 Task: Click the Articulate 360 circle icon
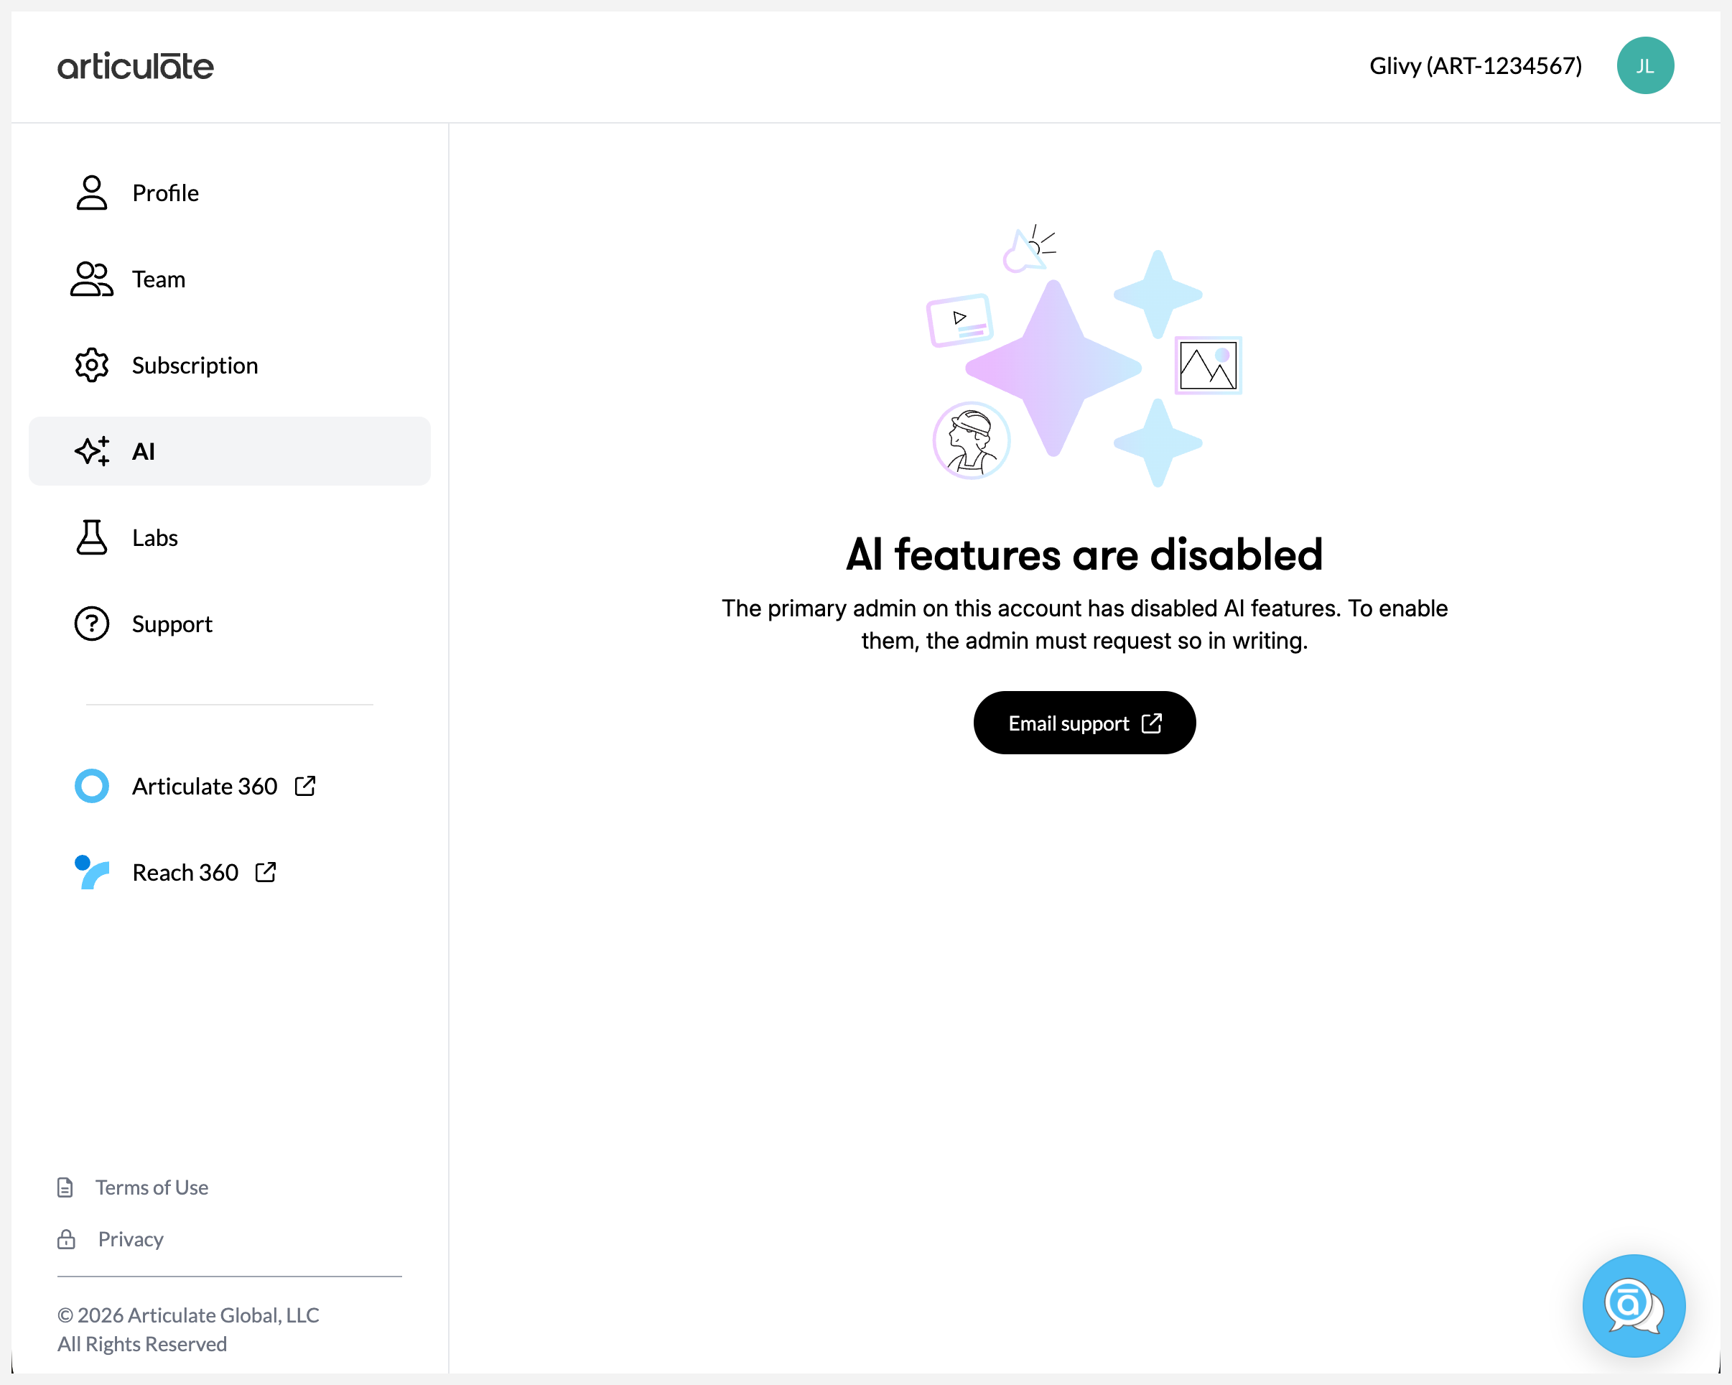(92, 785)
